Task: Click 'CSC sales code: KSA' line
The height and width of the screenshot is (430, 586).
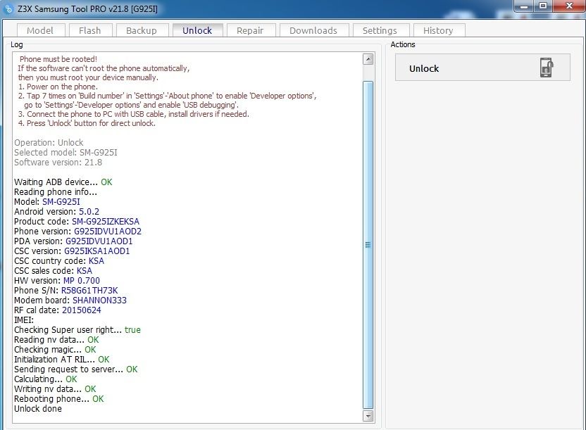Action: coord(53,271)
